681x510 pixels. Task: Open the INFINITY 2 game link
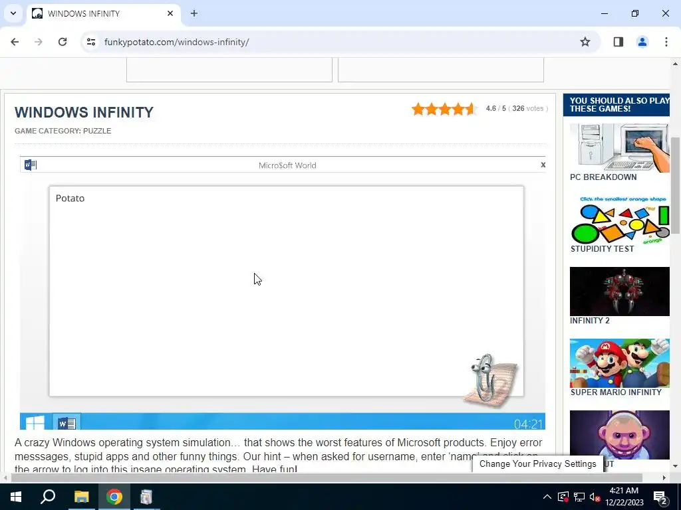pyautogui.click(x=589, y=321)
